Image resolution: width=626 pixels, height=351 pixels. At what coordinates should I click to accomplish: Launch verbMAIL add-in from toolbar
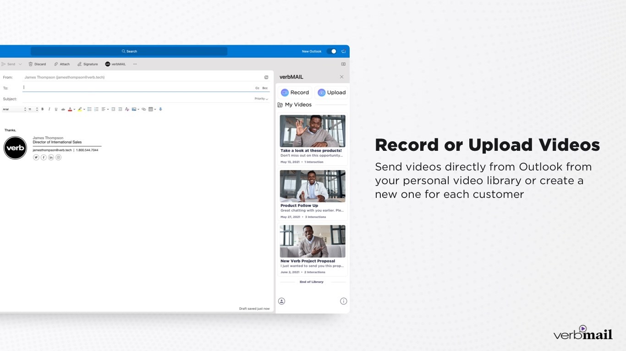pyautogui.click(x=115, y=64)
